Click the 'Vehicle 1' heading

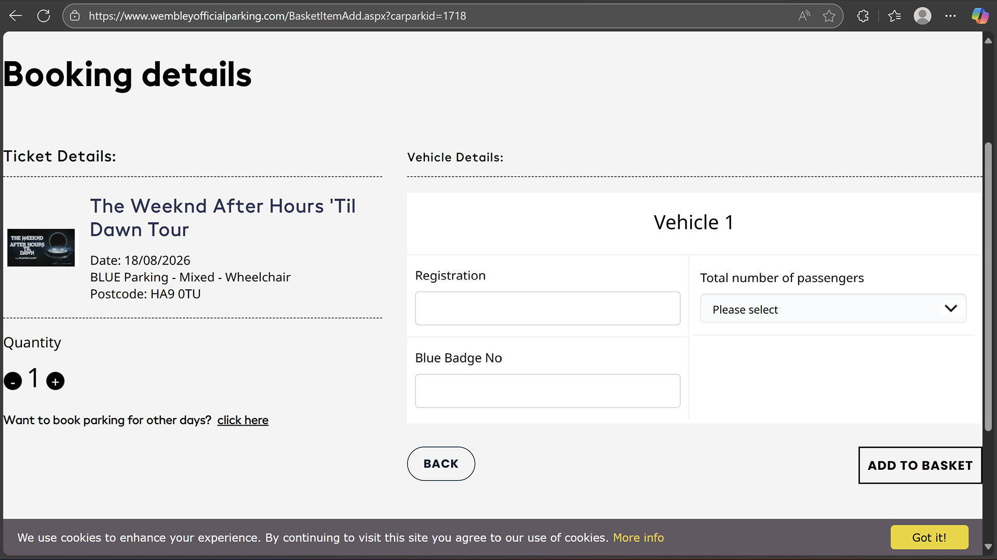click(x=693, y=222)
